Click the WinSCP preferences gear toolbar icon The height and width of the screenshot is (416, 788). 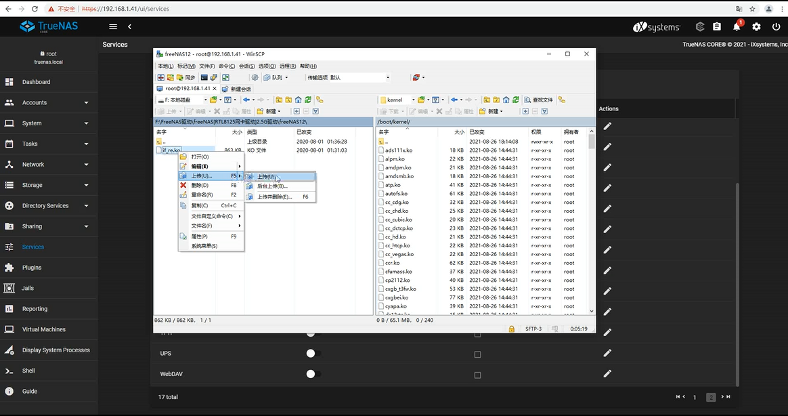pos(255,78)
